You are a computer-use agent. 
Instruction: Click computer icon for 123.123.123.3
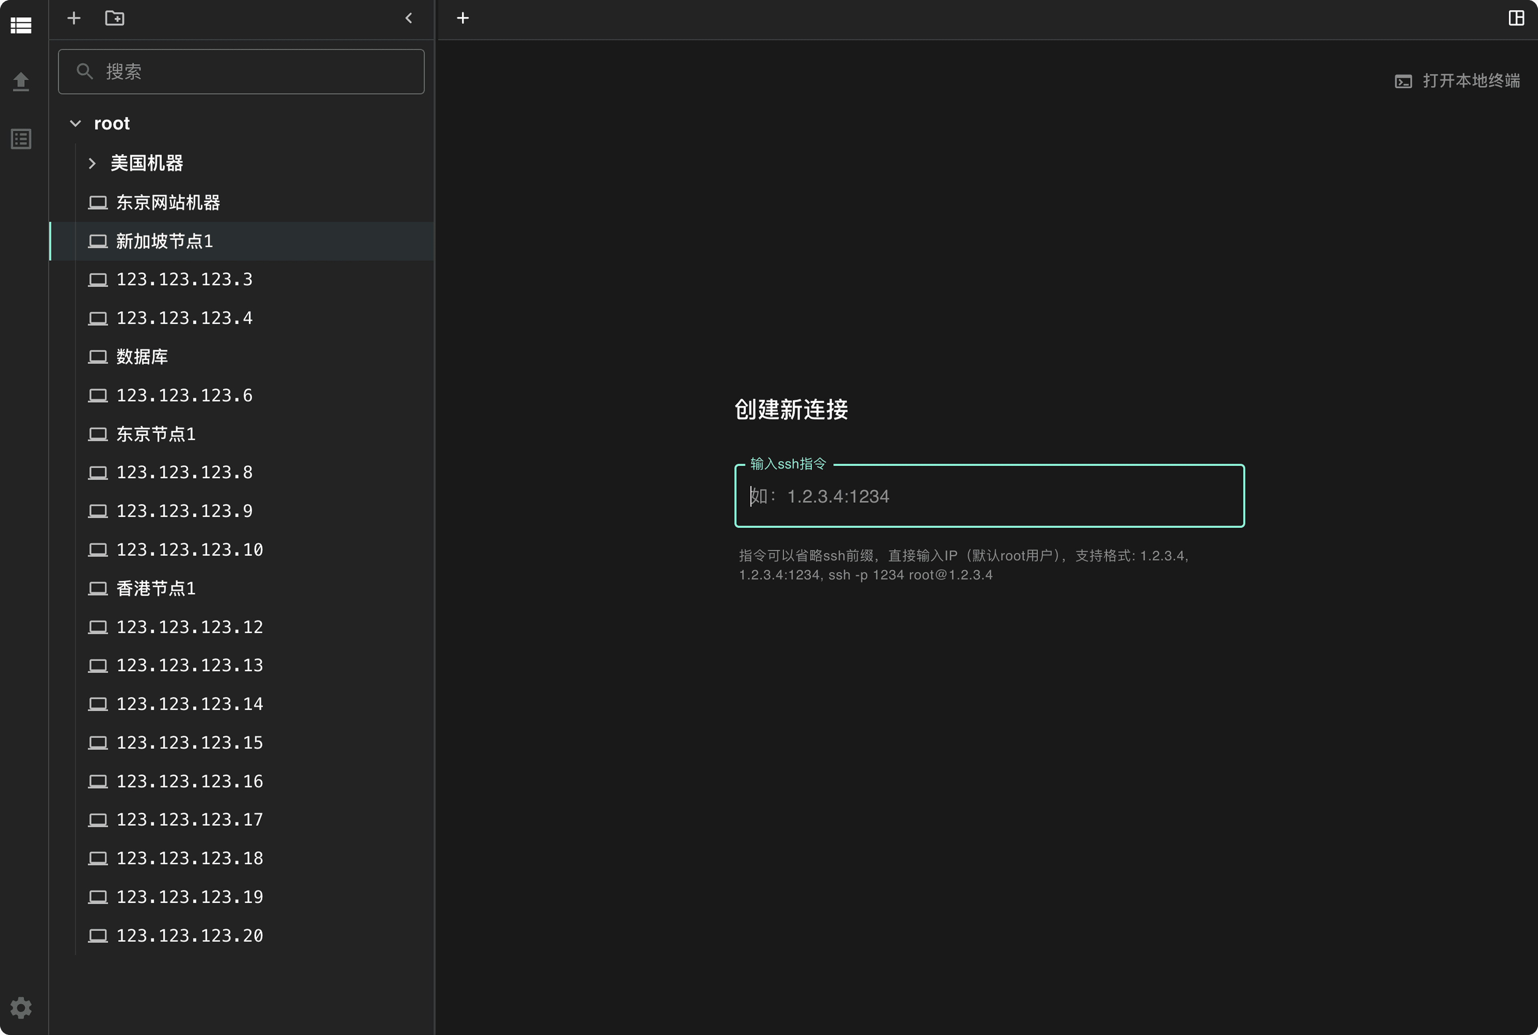pyautogui.click(x=98, y=280)
